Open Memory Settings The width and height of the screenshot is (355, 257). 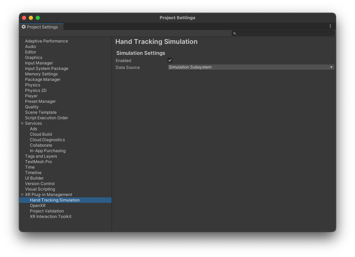(x=42, y=74)
